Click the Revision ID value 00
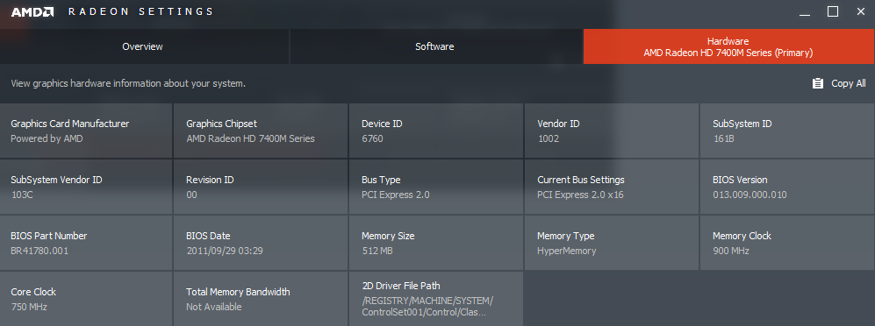This screenshot has width=875, height=326. [191, 195]
